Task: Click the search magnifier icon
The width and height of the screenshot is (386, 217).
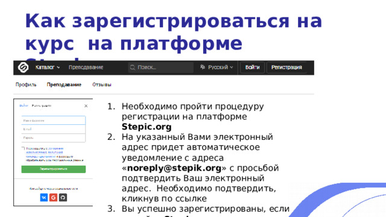Action: pyautogui.click(x=133, y=68)
